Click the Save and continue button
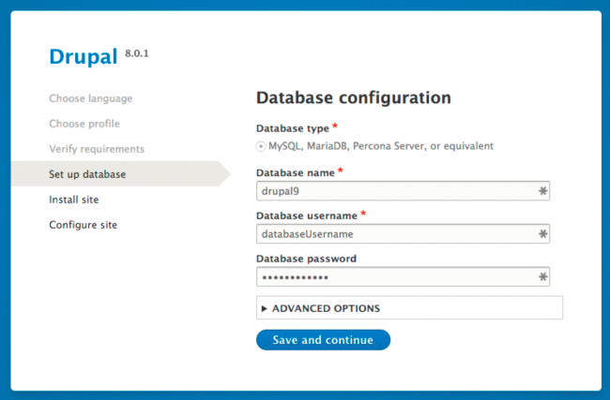 coord(323,340)
